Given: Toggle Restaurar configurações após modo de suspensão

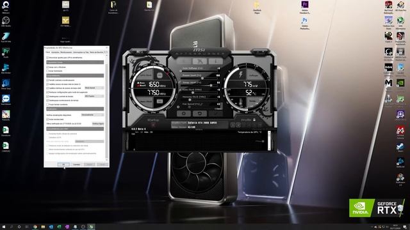Looking at the screenshot, I should coord(47,92).
